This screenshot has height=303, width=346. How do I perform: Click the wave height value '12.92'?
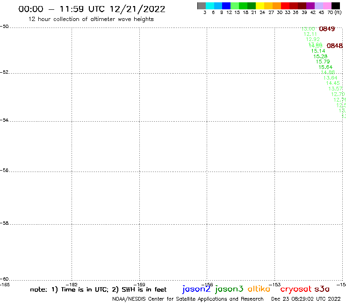tap(313, 39)
